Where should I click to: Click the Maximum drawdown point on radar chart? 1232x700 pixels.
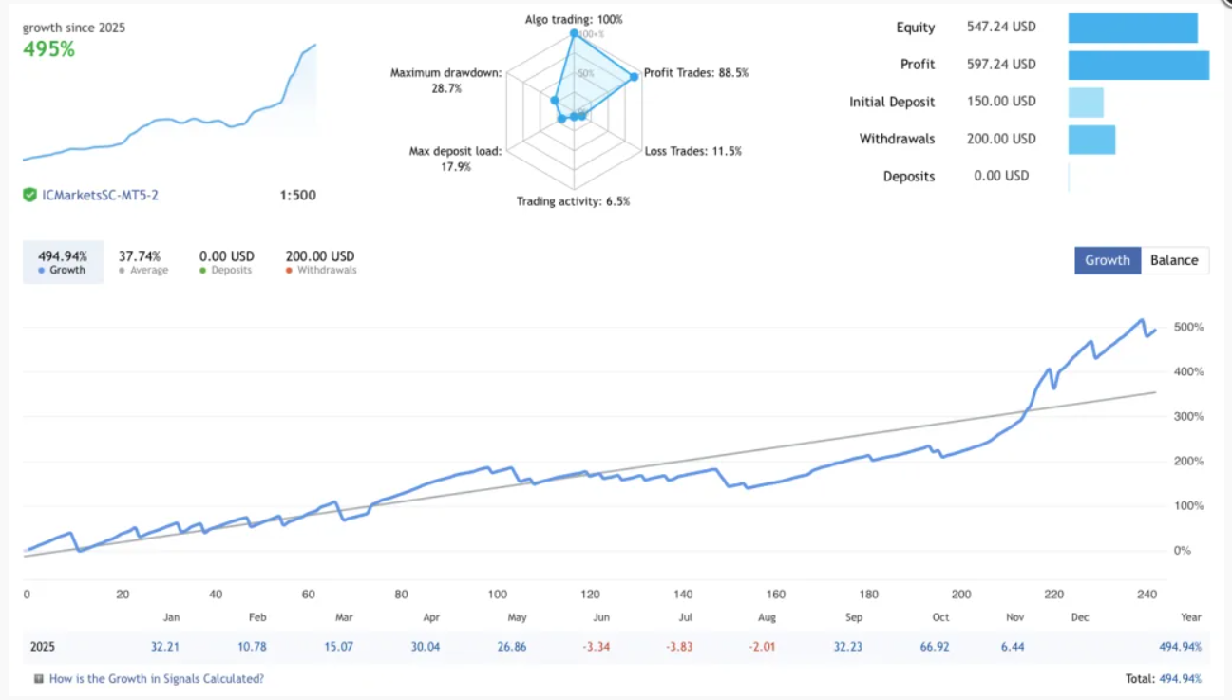[555, 99]
